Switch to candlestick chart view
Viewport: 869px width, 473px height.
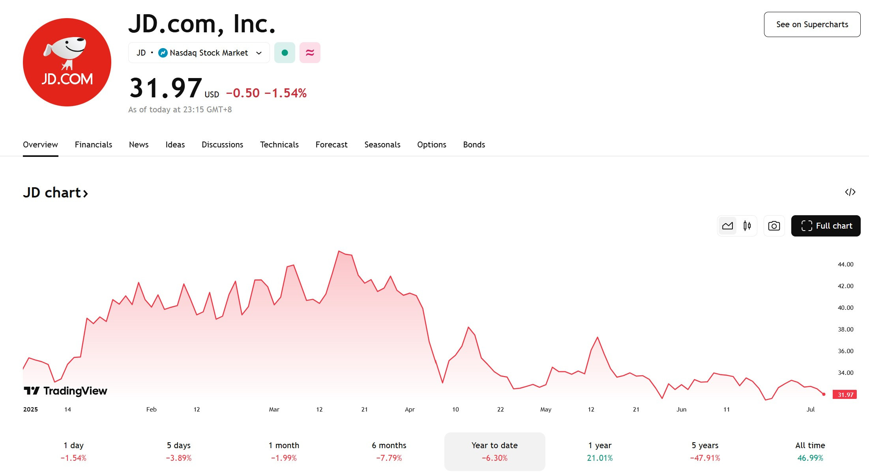coord(747,226)
